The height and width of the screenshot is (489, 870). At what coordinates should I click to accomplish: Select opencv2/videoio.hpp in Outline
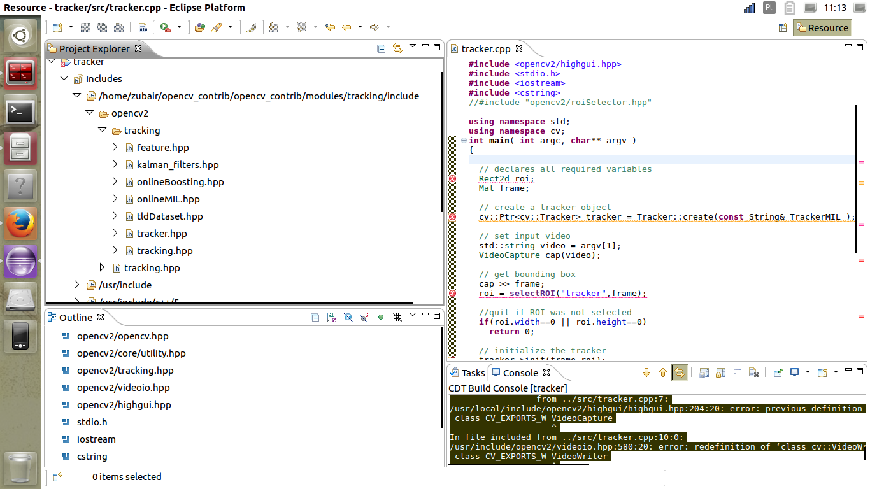point(124,388)
